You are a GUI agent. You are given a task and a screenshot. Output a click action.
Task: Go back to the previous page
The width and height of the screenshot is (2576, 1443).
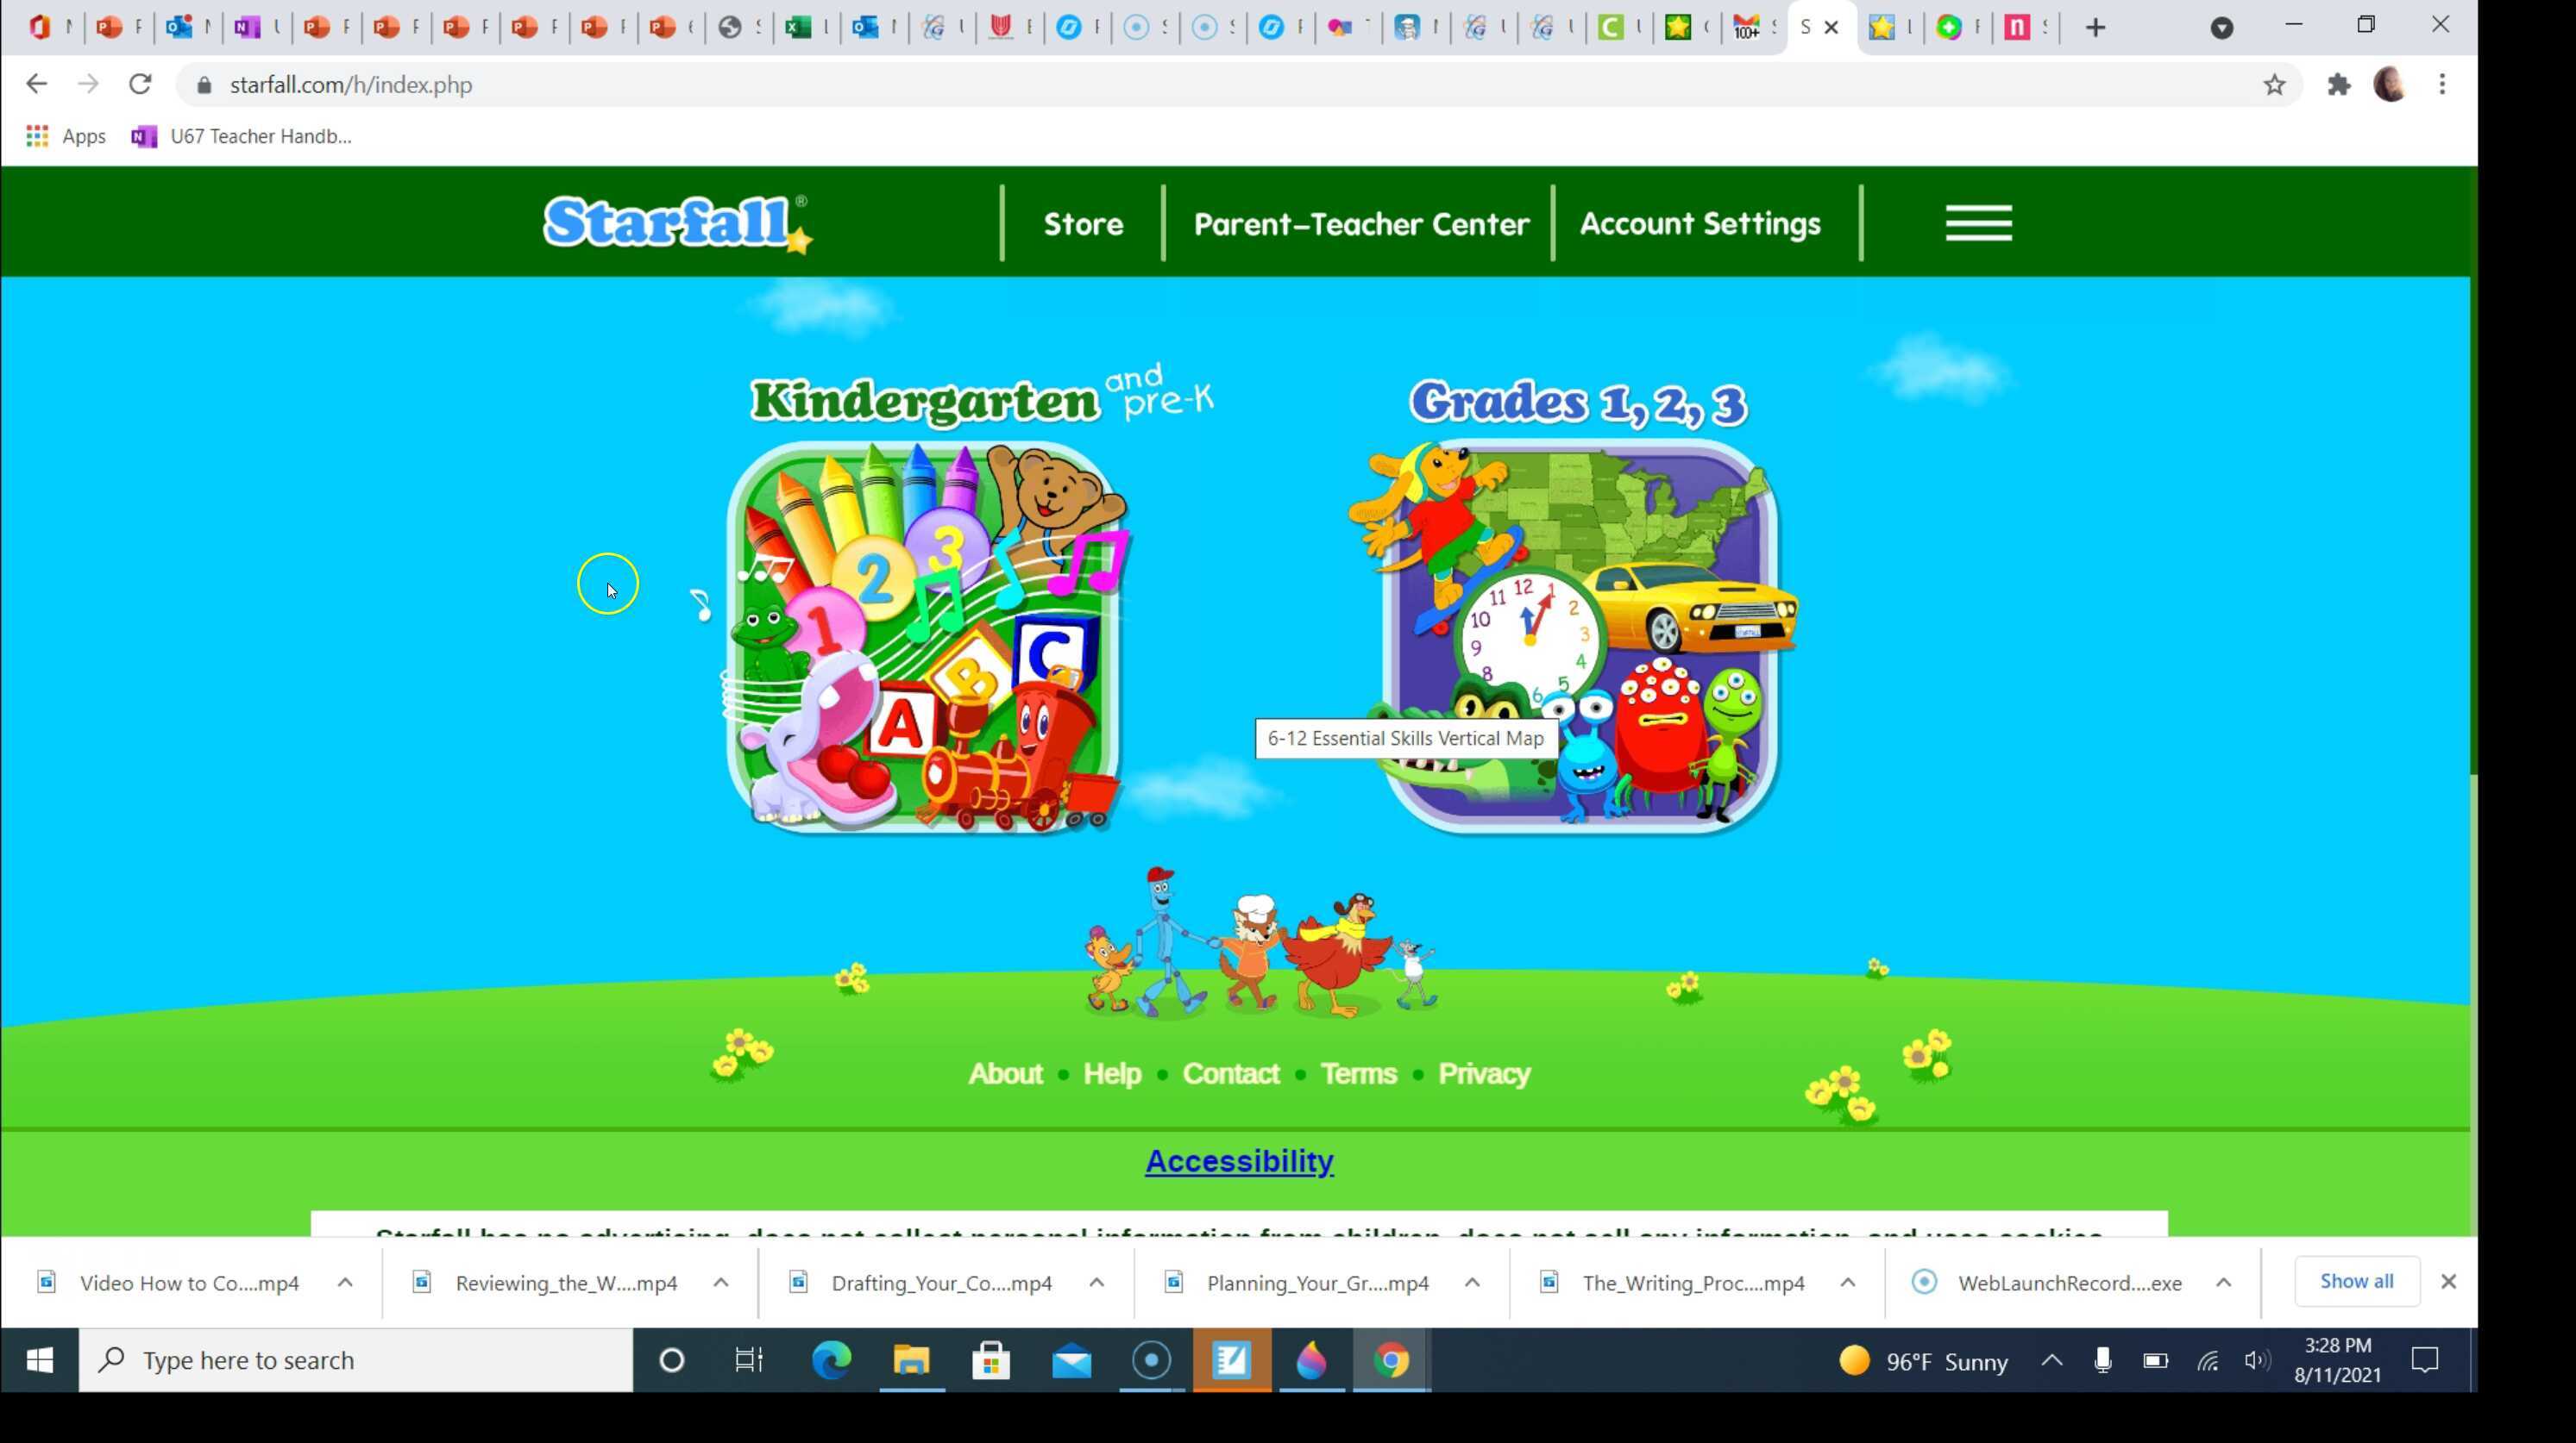(x=36, y=85)
